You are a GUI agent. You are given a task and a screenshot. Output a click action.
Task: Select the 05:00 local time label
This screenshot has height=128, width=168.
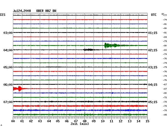pos(8,67)
